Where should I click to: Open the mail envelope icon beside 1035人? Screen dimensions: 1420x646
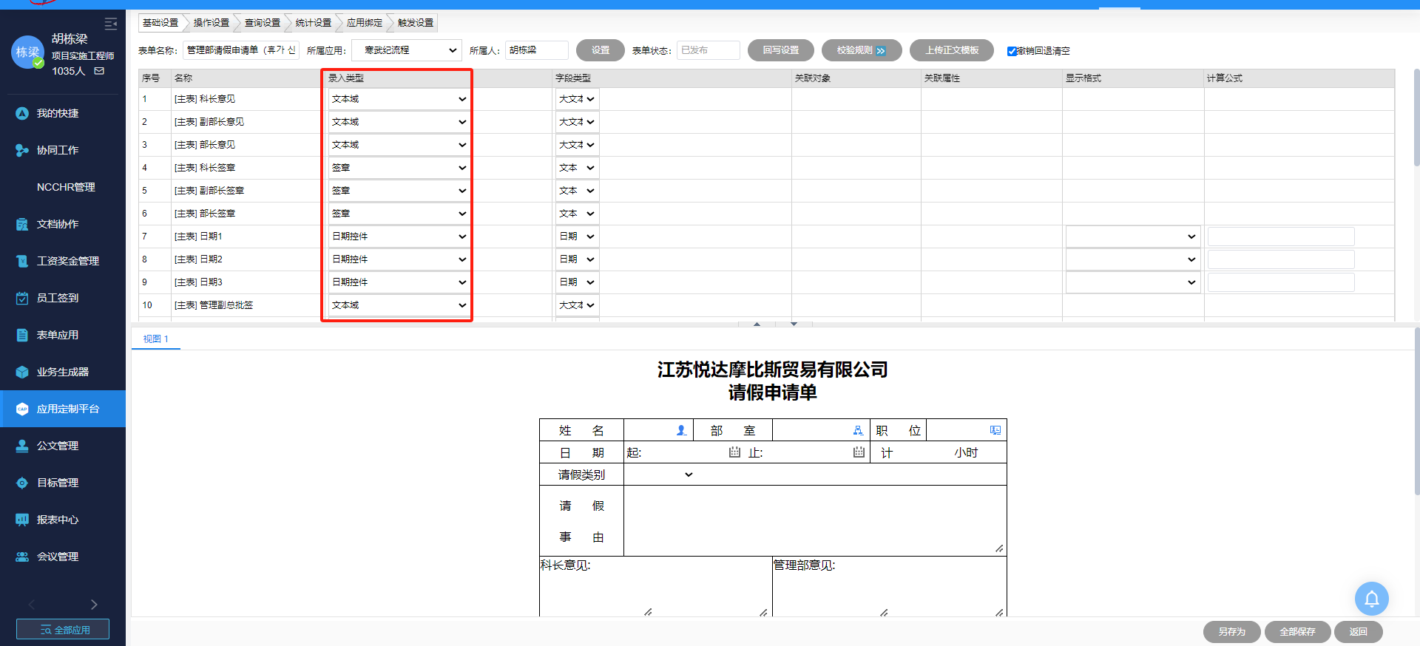click(x=99, y=71)
